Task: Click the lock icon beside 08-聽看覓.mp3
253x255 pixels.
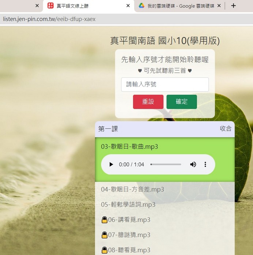Action: coord(104,250)
